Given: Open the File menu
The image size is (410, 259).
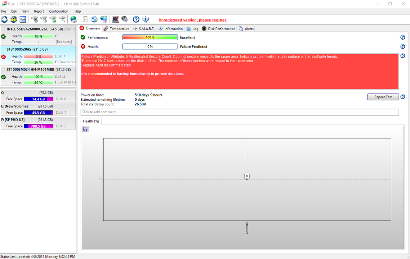Looking at the screenshot, I should tap(4, 11).
